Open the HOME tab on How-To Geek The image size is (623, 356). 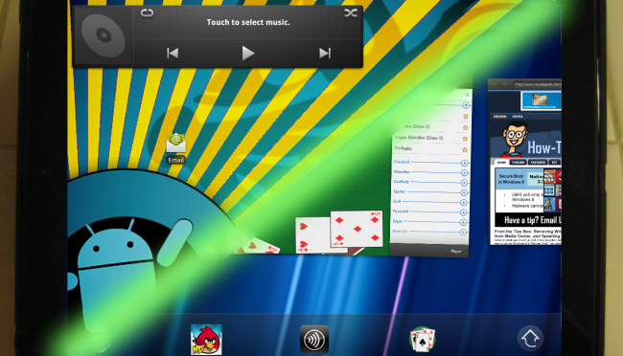click(501, 163)
